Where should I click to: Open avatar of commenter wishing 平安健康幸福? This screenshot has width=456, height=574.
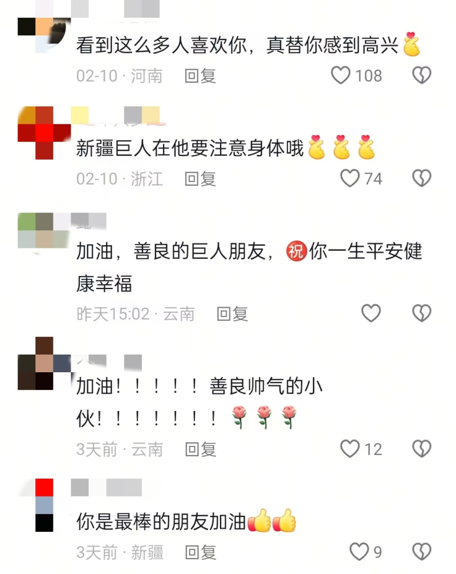[44, 231]
